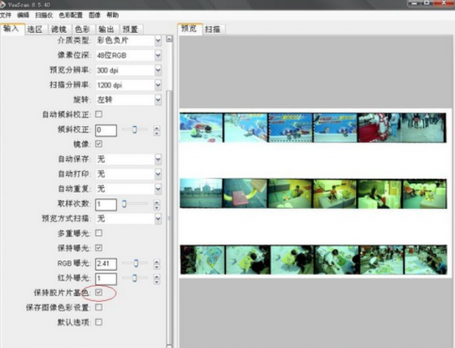Click the 红外曝光 value field

[x=106, y=278]
